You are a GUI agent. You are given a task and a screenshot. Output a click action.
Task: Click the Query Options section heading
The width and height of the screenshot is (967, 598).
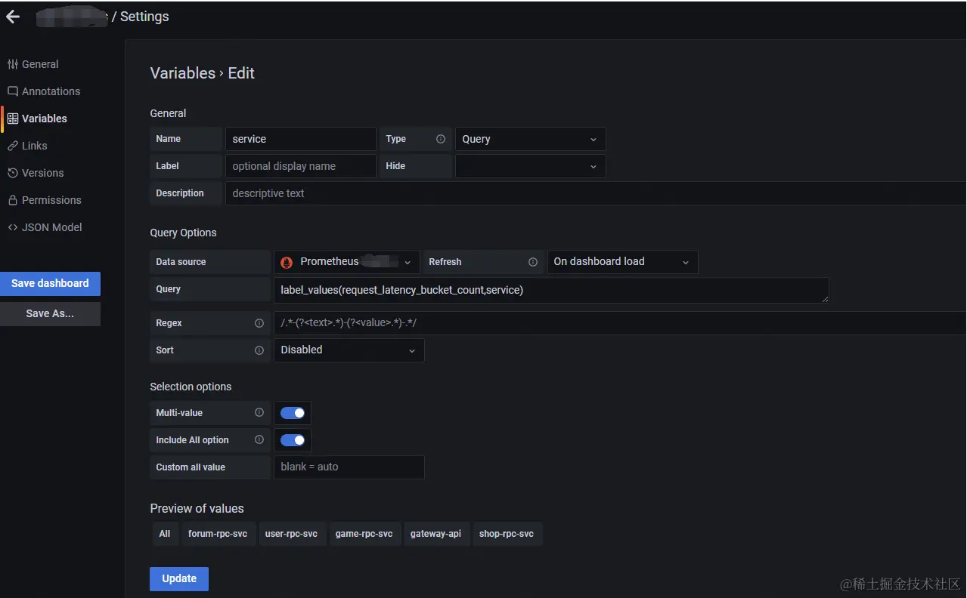(183, 233)
